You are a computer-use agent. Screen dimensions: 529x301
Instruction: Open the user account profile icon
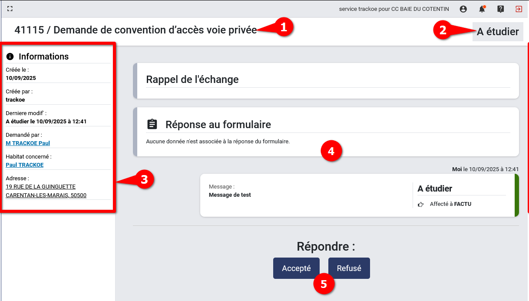point(463,9)
